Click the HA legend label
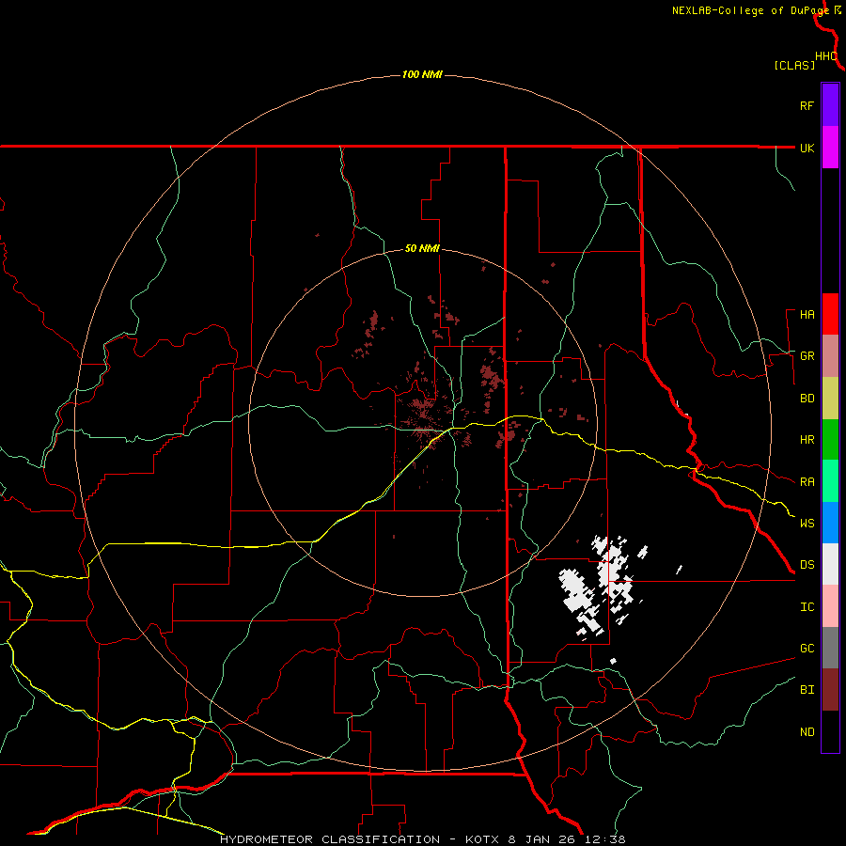Screen dimensions: 846x846 tap(807, 315)
